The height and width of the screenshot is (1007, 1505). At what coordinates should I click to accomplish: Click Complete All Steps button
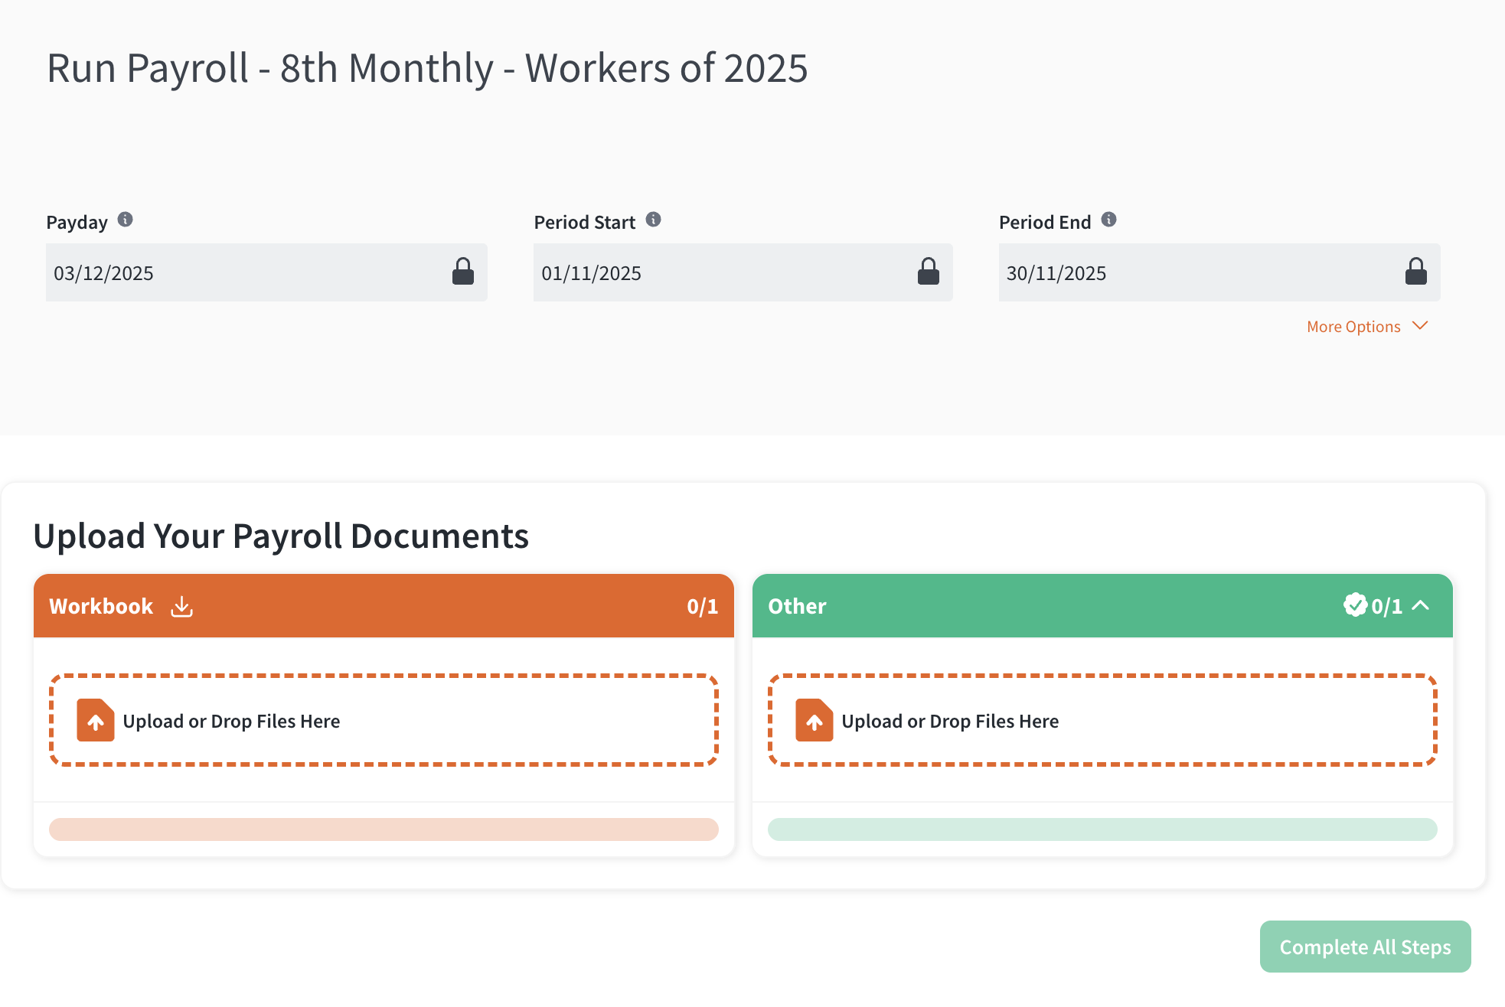click(1366, 947)
